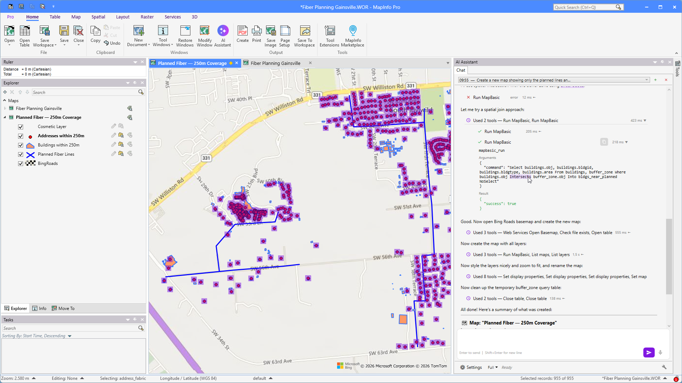Create a New Document
The height and width of the screenshot is (383, 682).
[138, 35]
